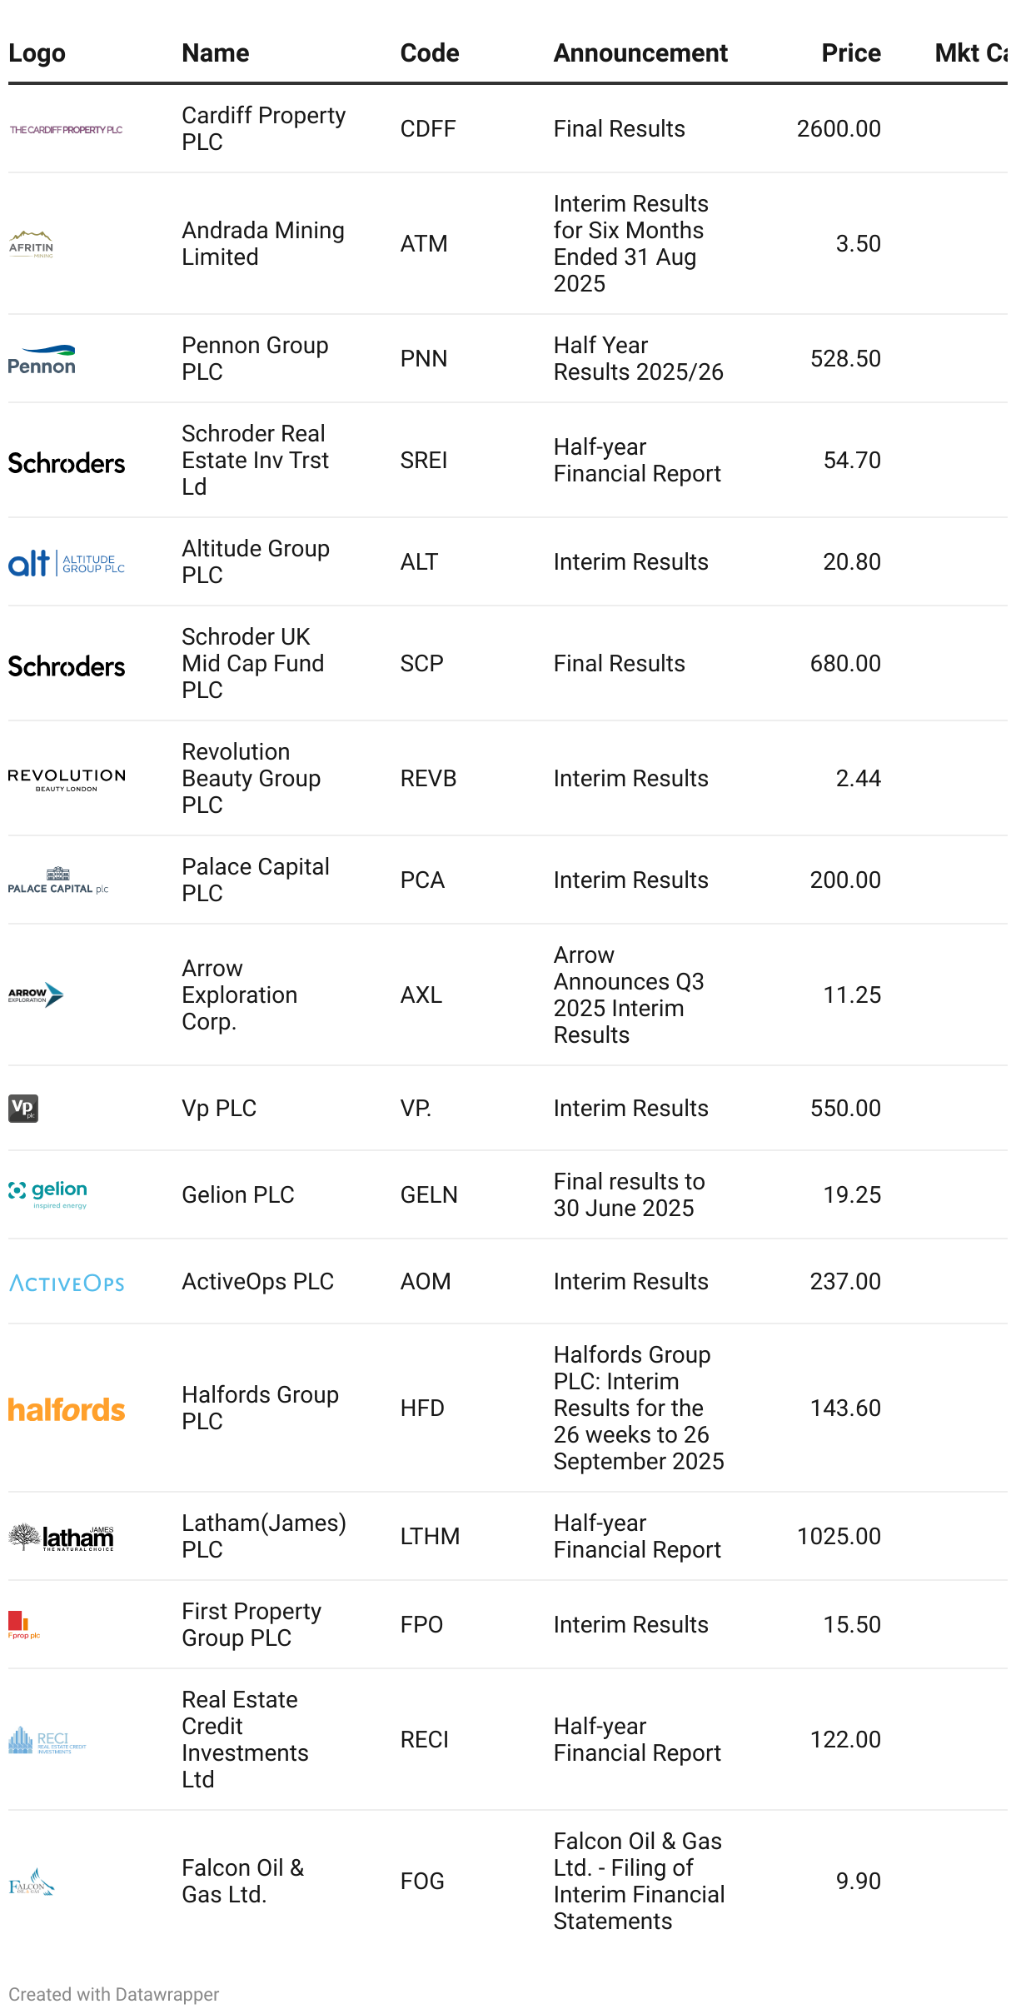Screen dimensions: 1016x2014
Task: Click the gelion inspired energy logo
Action: (x=47, y=1194)
